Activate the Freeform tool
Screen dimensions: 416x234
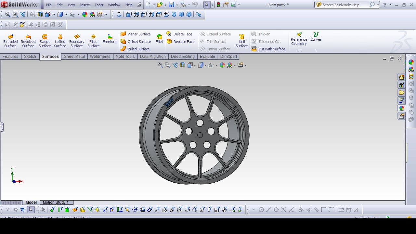point(110,39)
